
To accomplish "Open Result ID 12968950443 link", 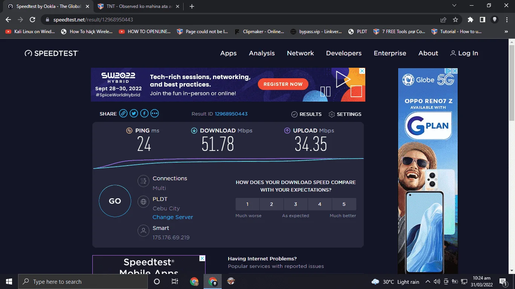I will [231, 114].
